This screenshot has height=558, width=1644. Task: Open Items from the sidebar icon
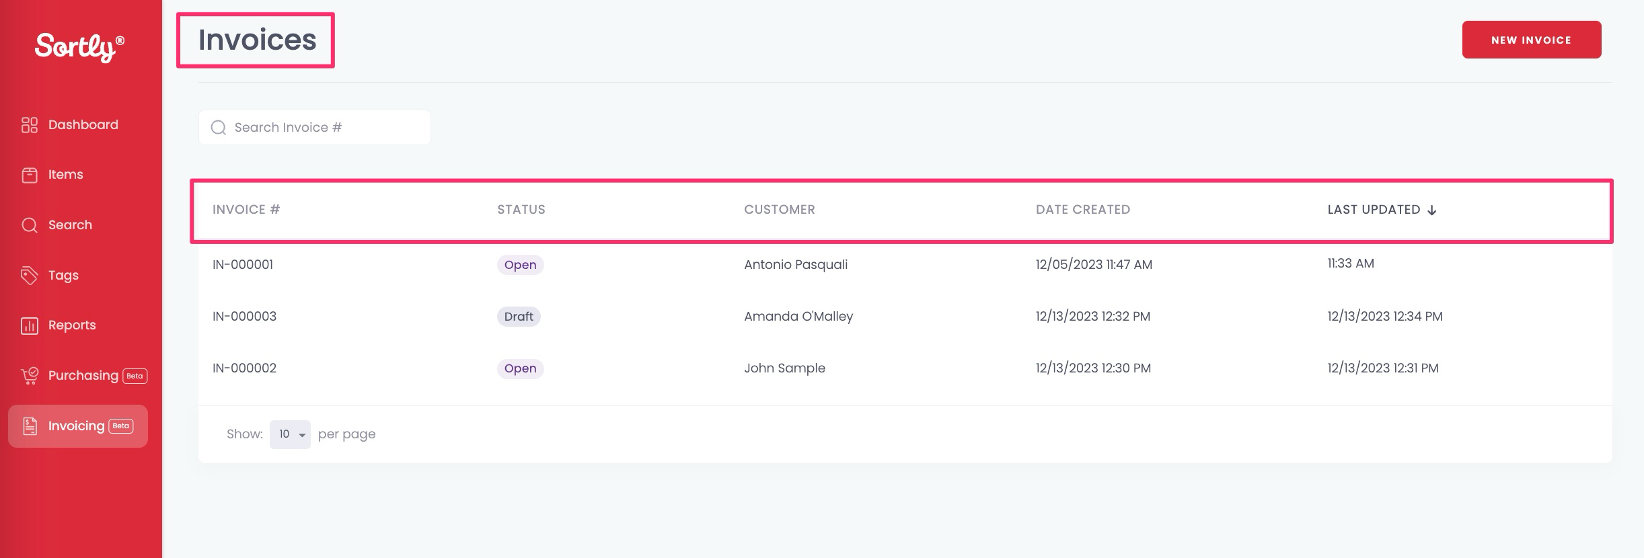coord(30,174)
